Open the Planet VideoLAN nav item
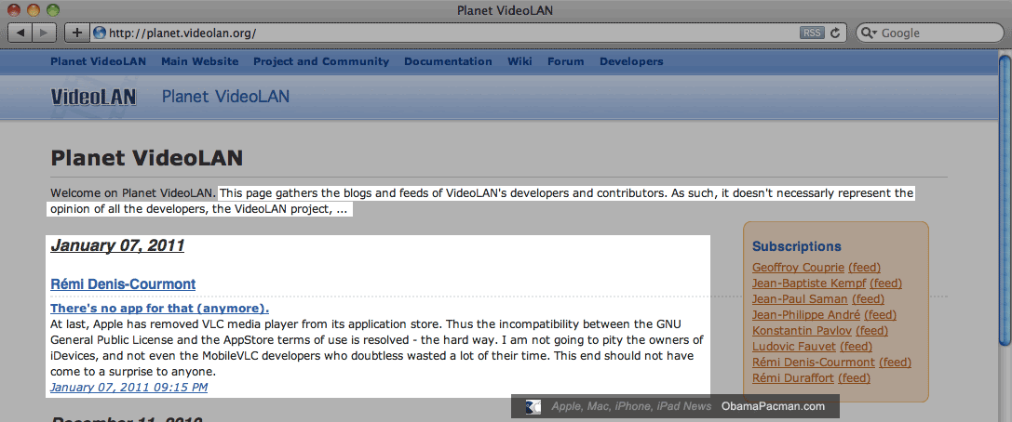The width and height of the screenshot is (1012, 422). 98,62
